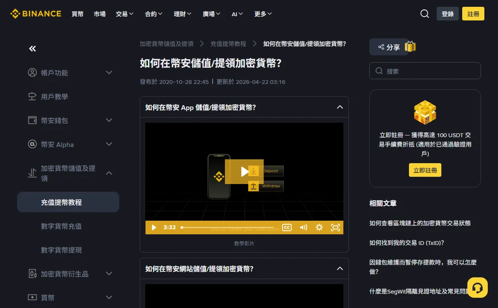Click the 加密貨幣儲值及提領 deposit icon

[x=32, y=173]
